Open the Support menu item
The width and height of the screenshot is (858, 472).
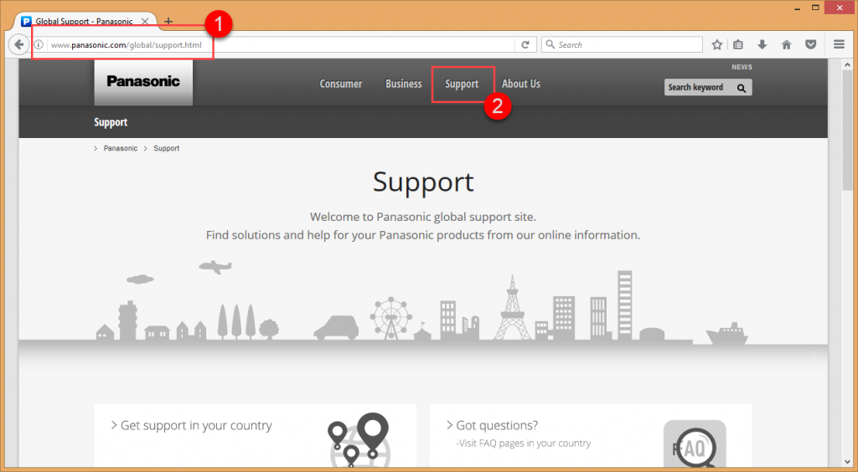(x=462, y=84)
